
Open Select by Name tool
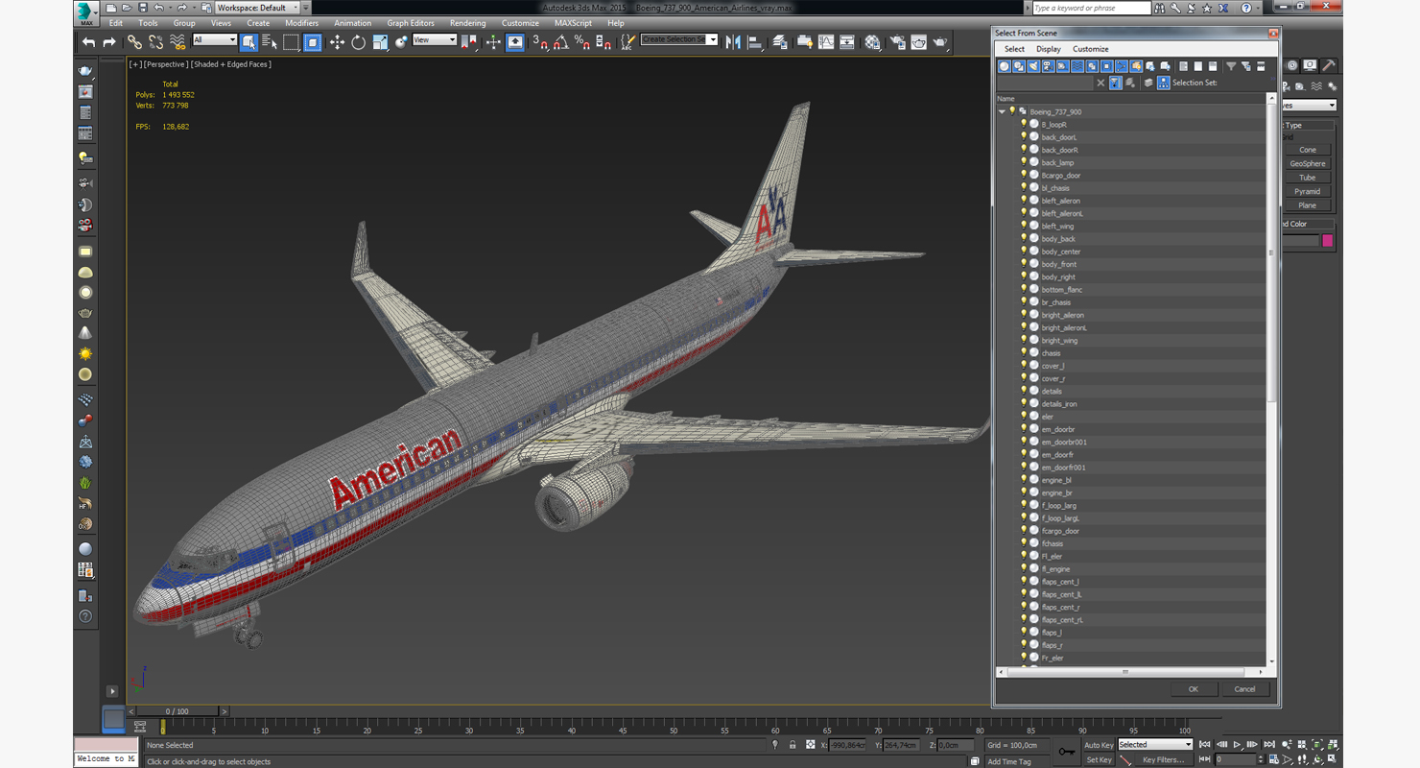270,42
